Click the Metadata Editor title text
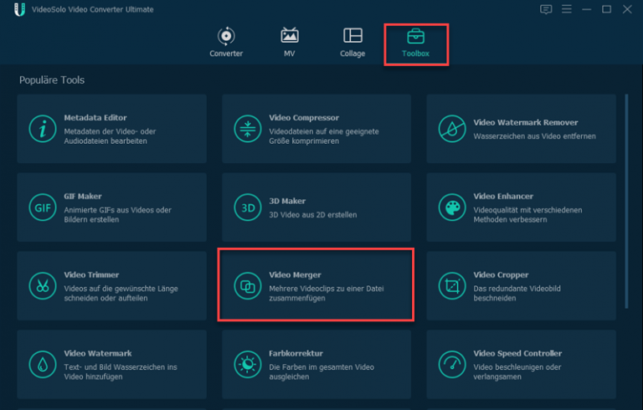Viewport: 643px width, 410px height. [95, 118]
